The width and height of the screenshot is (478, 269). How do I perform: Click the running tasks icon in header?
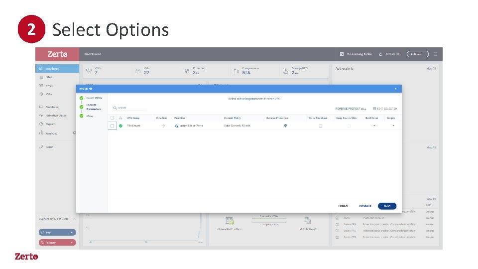[x=342, y=54]
